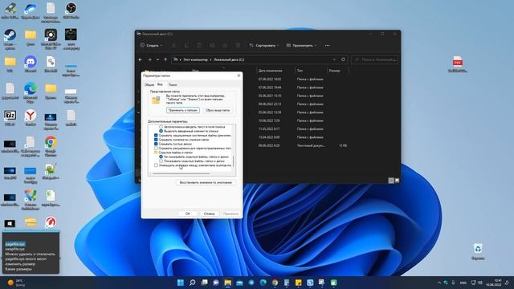This screenshot has height=289, width=514.
Task: Sort by 'Дата изменения' column header
Action: pyautogui.click(x=270, y=71)
